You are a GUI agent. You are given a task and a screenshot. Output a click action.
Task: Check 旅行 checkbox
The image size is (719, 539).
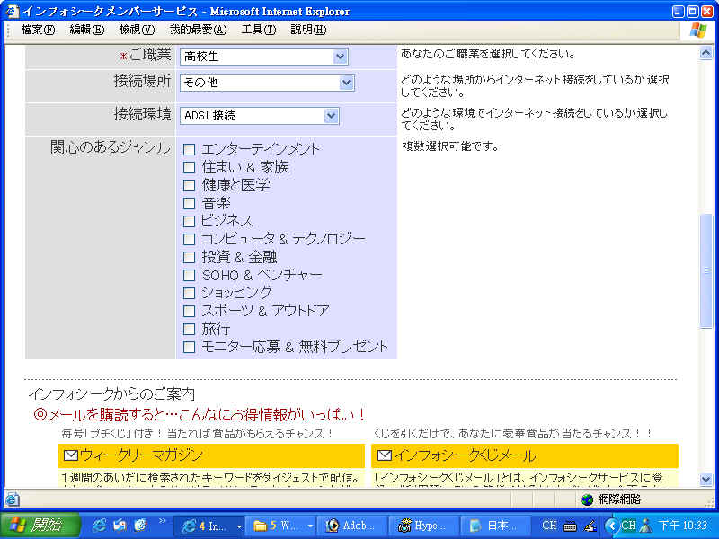tap(189, 329)
